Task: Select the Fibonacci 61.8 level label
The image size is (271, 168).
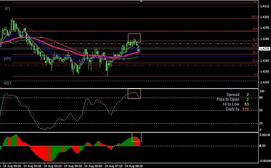Action: tap(255, 39)
